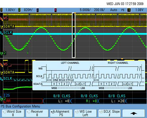The image size is (147, 118).
Task: Click the 5.000 delay readout
Action: coord(85,10)
